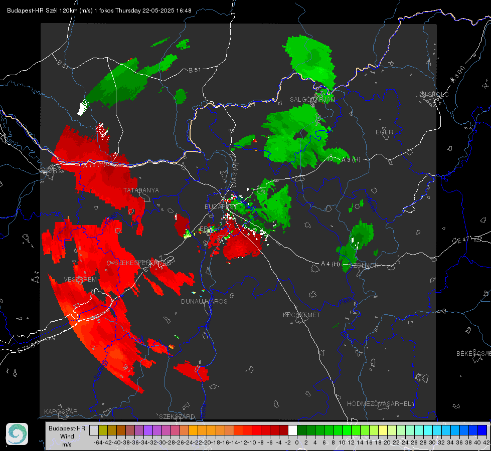Click the BUDAPEST city label
This screenshot has width=491, height=451.
click(x=221, y=207)
